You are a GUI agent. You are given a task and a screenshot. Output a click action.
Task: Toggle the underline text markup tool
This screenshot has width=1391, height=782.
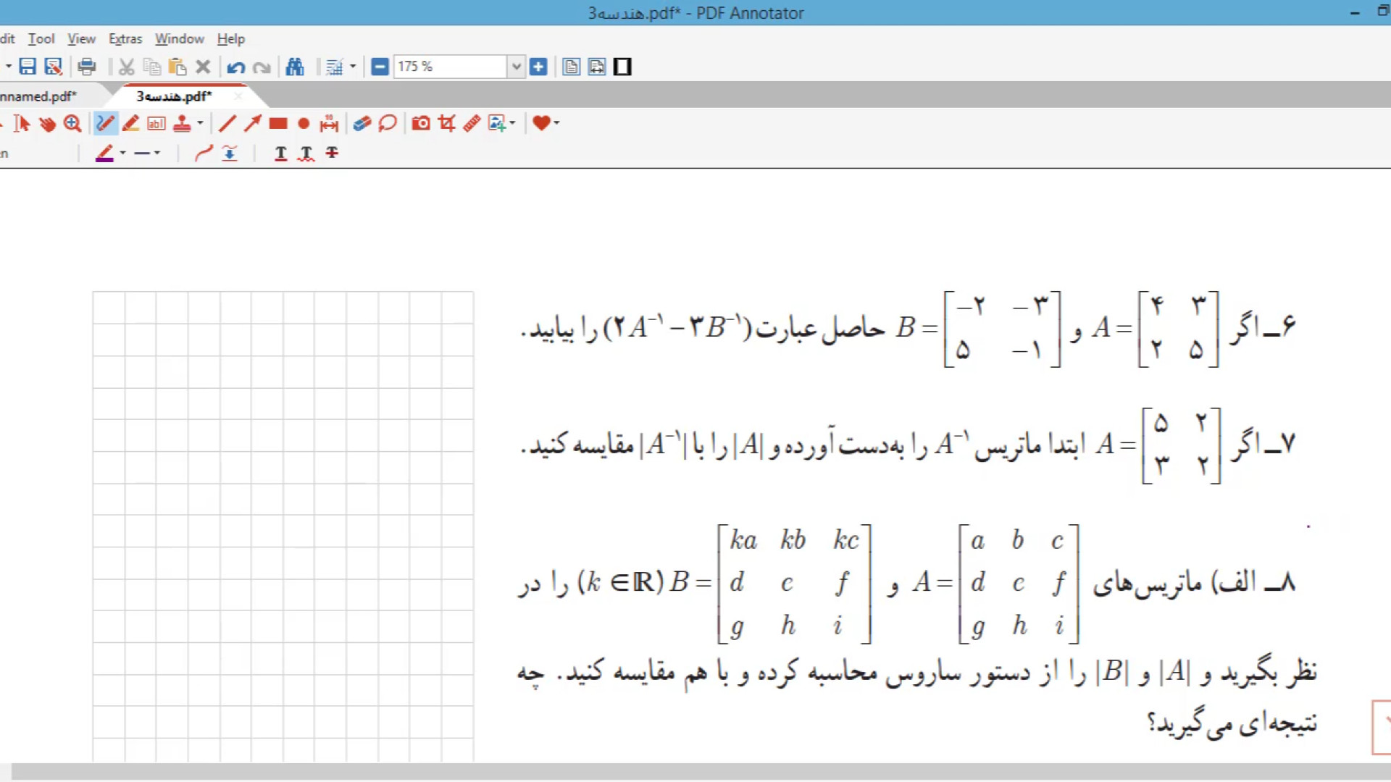[280, 153]
